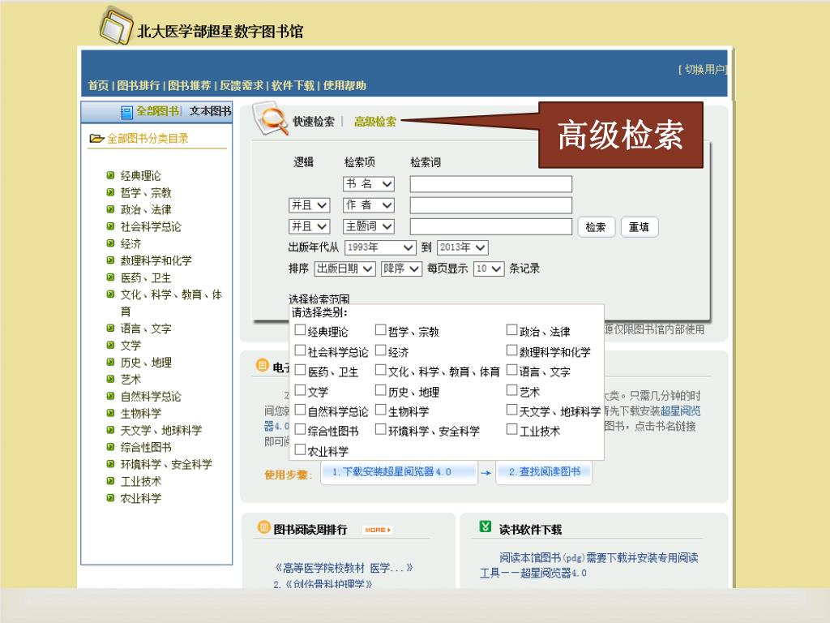The image size is (830, 623).
Task: Check the 农业科学 category checkbox
Action: click(300, 449)
